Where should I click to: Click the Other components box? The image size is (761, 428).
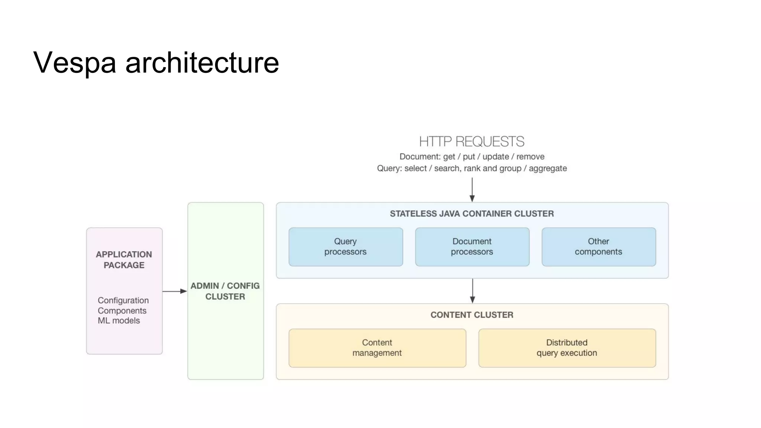click(598, 247)
